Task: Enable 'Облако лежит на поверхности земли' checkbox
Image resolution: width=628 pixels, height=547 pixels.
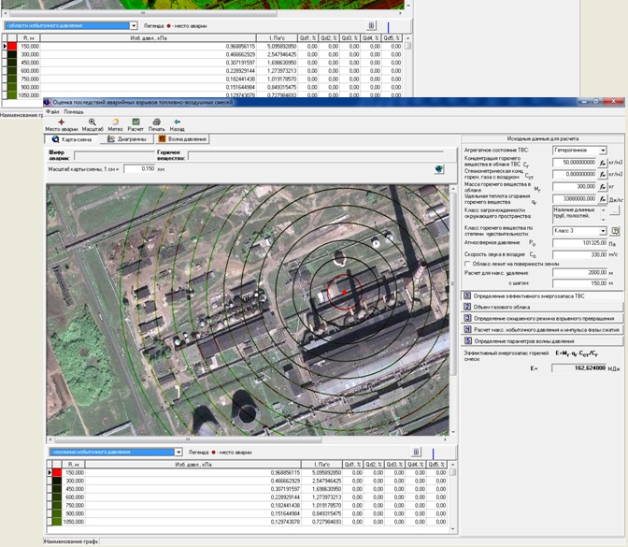Action: pyautogui.click(x=467, y=264)
